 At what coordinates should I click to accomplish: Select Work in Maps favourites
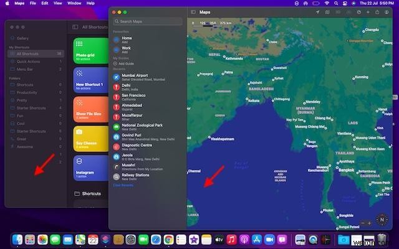tap(148, 50)
